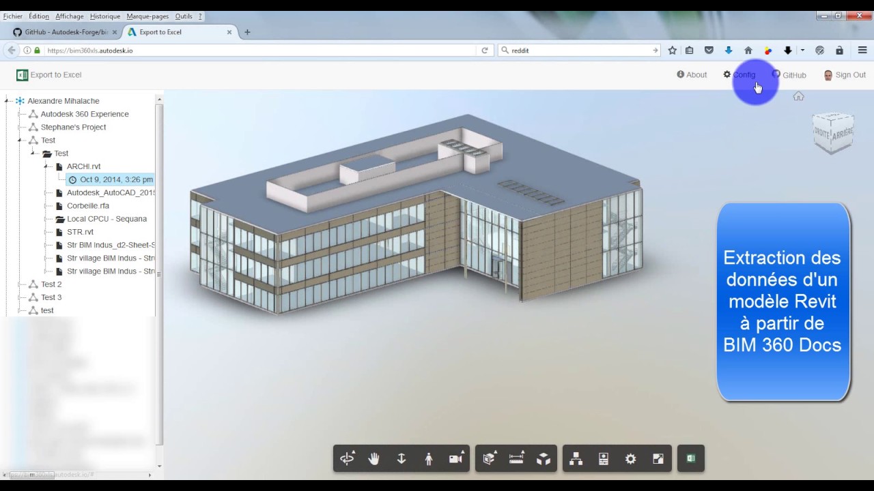Click the colorful balls extension icon

point(768,50)
